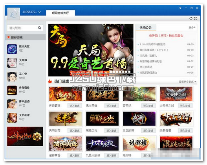Click 进入游戏 for 天书奇谭
Viewport: 207px width, 165px height.
185,131
